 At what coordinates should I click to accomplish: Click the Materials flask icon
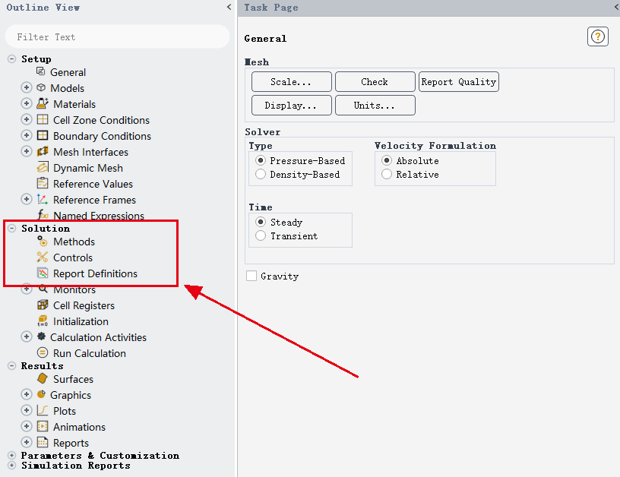click(x=43, y=104)
